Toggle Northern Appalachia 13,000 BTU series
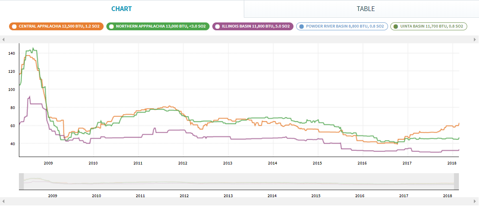Image resolution: width=479 pixels, height=207 pixels. tap(158, 26)
